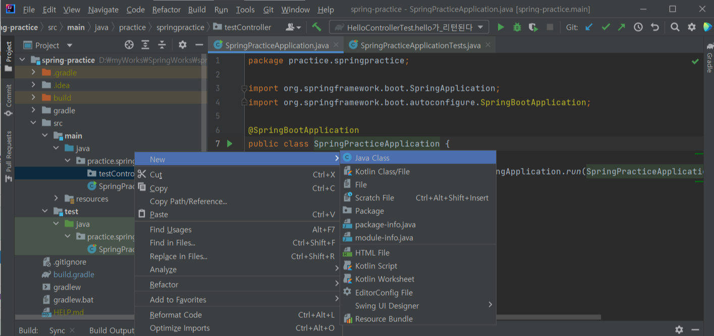Image resolution: width=714 pixels, height=336 pixels.
Task: Open the Navigate menu
Action: pos(103,10)
